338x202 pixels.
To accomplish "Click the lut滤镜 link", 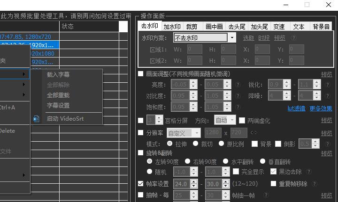I will tap(296, 108).
